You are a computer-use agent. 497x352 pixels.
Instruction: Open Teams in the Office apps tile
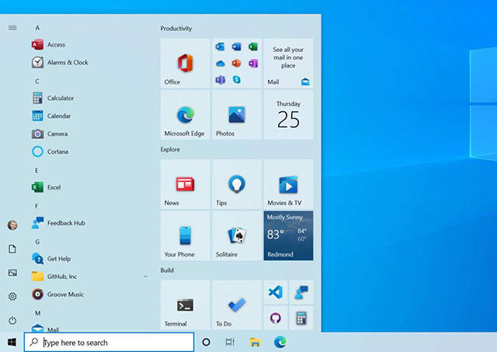pyautogui.click(x=220, y=79)
